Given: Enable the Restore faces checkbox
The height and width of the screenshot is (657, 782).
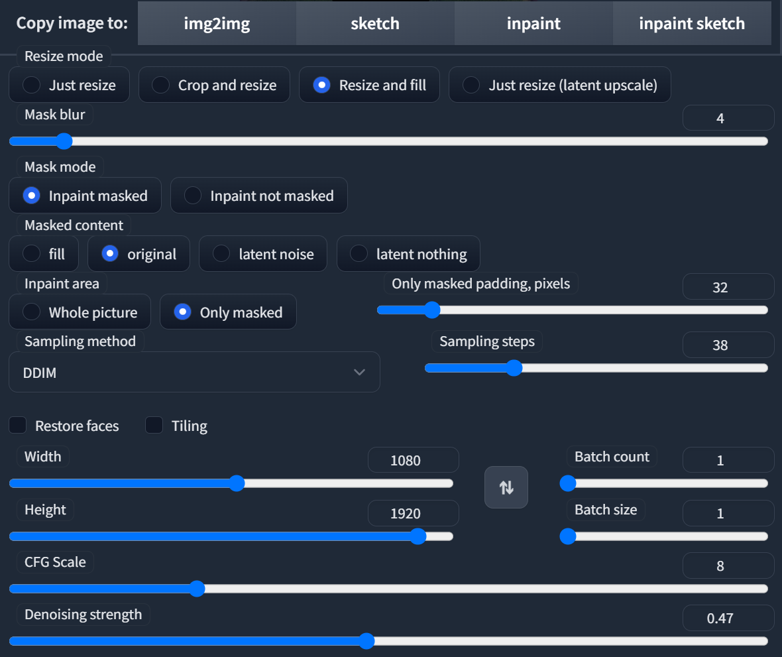Looking at the screenshot, I should click(18, 426).
